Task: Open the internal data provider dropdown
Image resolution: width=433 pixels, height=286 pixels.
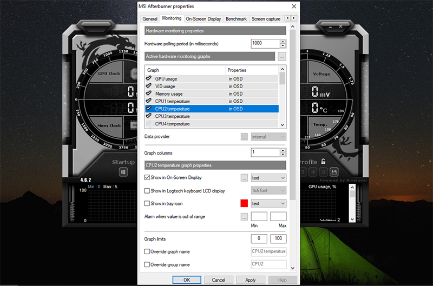Action: pyautogui.click(x=268, y=137)
